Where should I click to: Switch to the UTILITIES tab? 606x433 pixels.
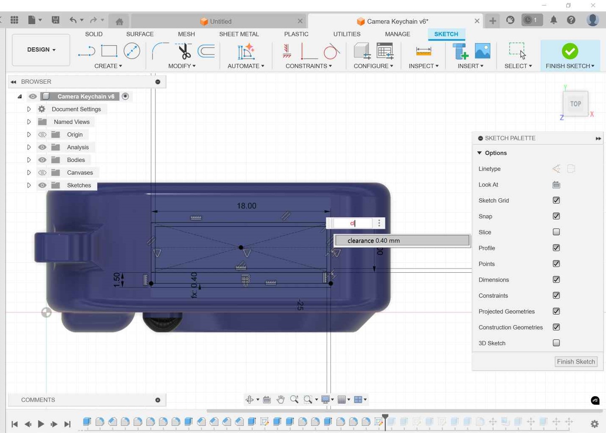tap(347, 34)
